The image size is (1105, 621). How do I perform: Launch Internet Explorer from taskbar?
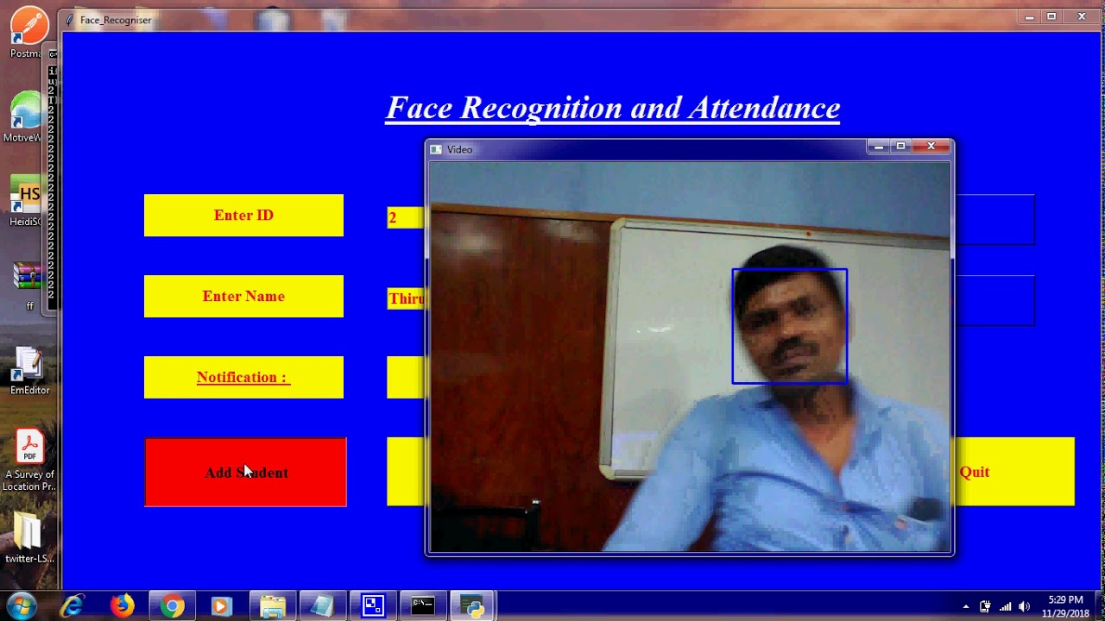(73, 606)
